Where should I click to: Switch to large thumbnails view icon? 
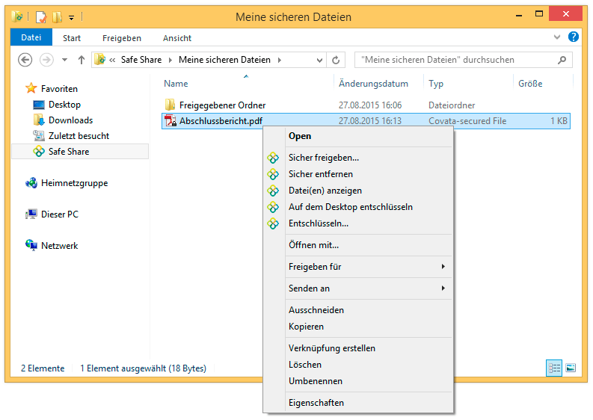pos(571,368)
